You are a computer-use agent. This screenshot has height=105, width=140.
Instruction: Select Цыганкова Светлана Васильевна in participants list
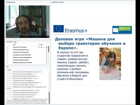coord(22,55)
